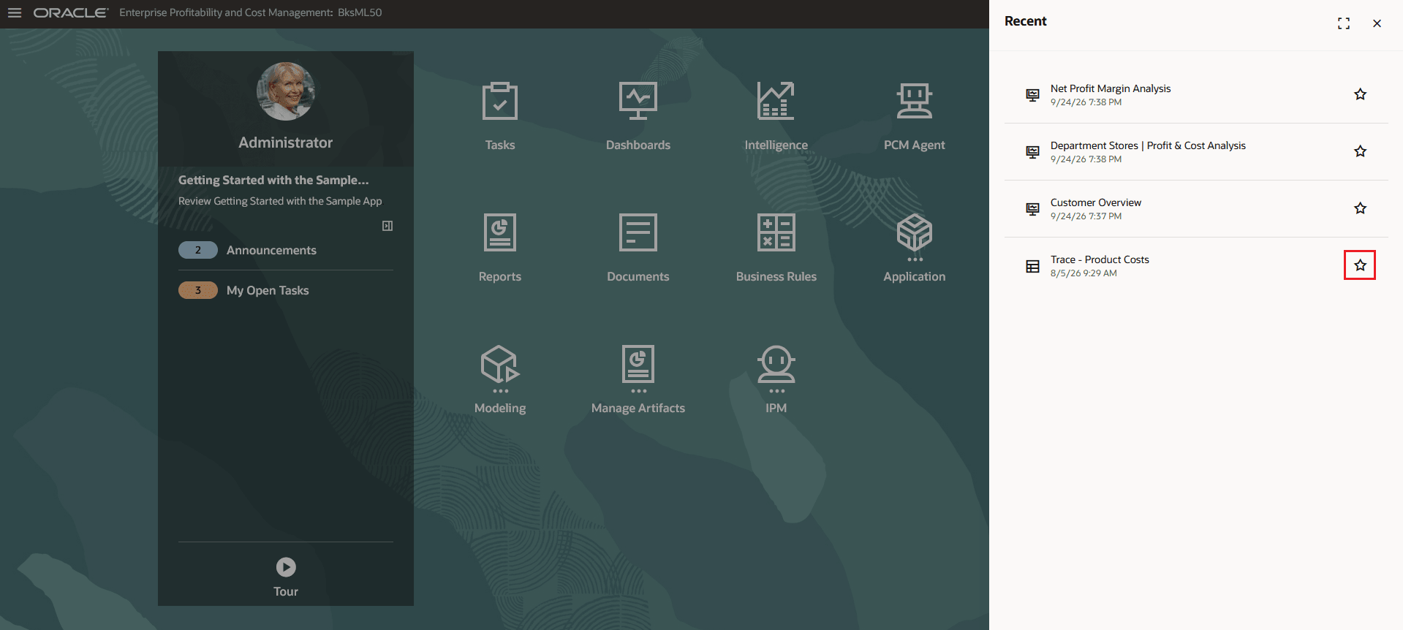Viewport: 1403px width, 630px height.
Task: Open the Reports icon
Action: point(500,232)
